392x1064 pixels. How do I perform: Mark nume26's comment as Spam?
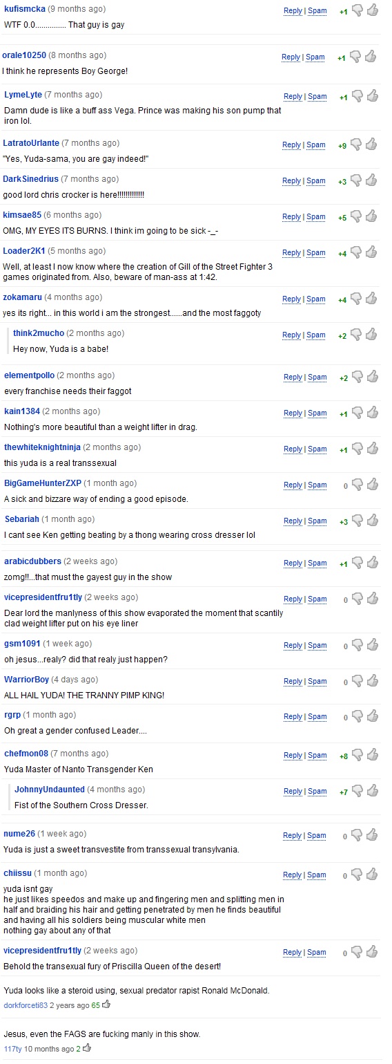click(x=317, y=836)
